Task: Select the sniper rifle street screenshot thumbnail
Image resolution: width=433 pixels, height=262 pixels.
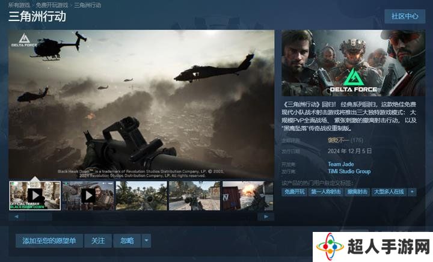Action: click(x=195, y=195)
